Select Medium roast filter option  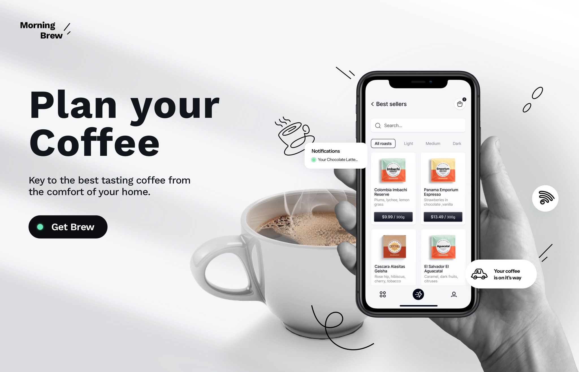pyautogui.click(x=433, y=143)
